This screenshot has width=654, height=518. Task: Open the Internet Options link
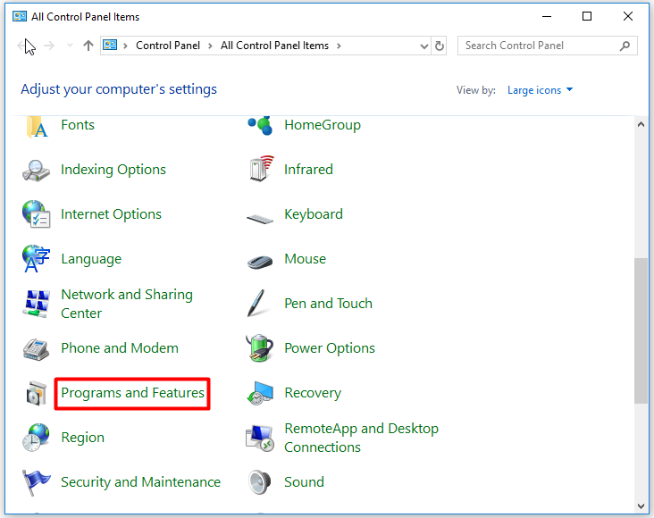click(111, 214)
